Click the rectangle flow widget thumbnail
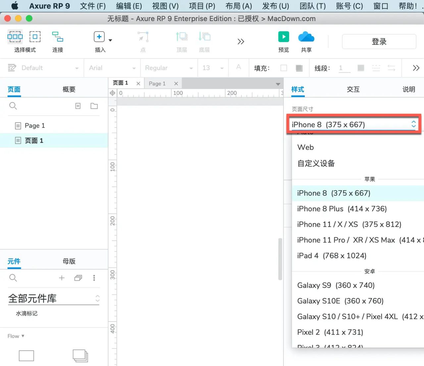The image size is (424, 366). coord(26,356)
